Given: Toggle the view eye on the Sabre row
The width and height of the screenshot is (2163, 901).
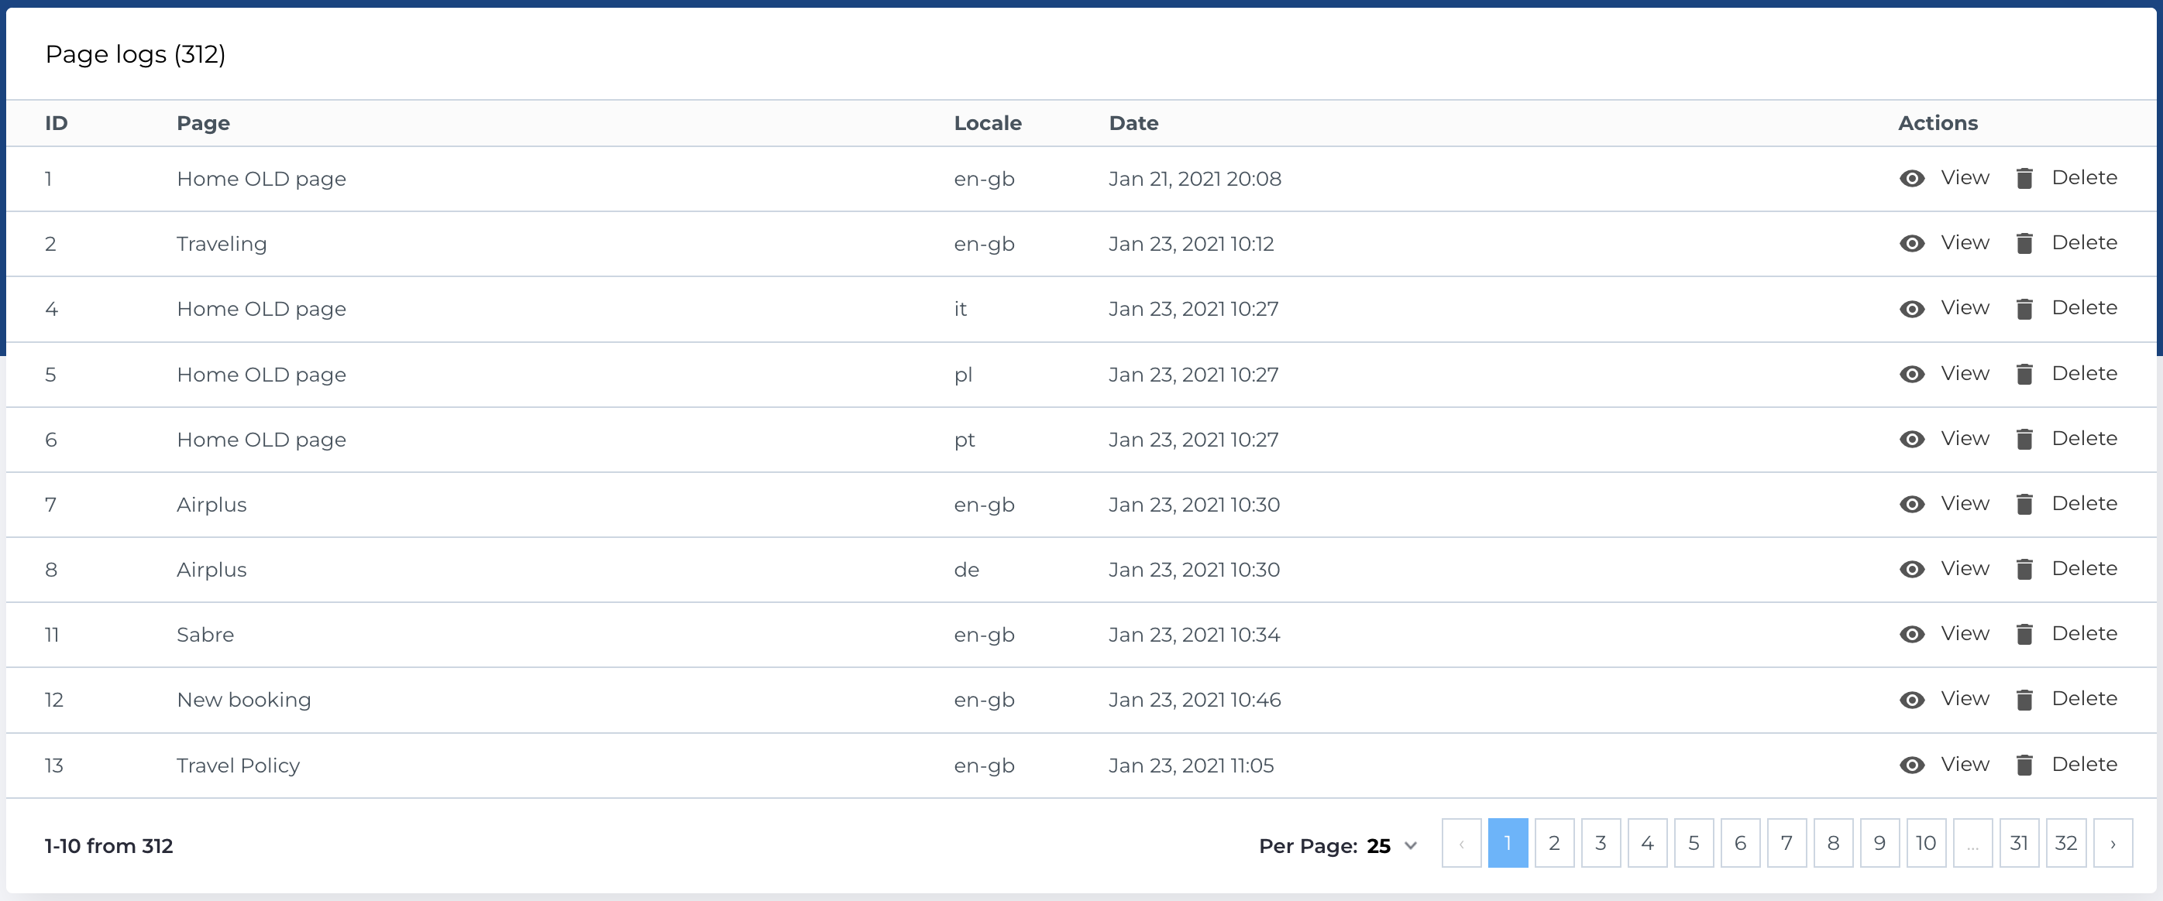Looking at the screenshot, I should pyautogui.click(x=1914, y=634).
